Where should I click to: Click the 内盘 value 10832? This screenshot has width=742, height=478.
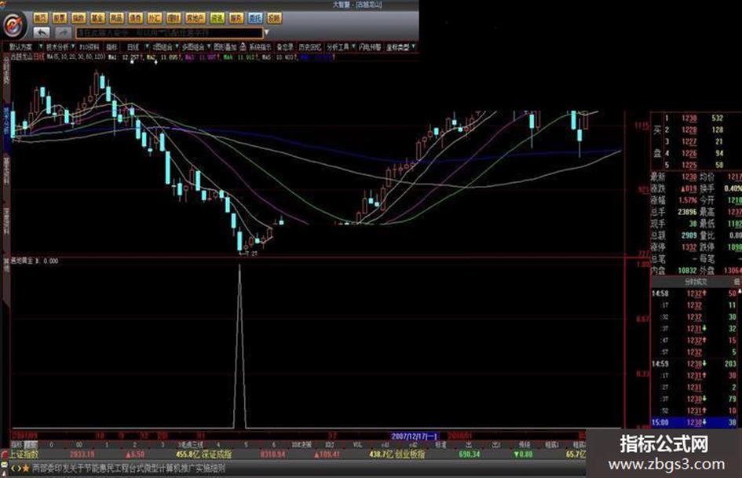[687, 270]
